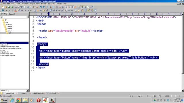The image size is (184, 103).
Task: Select inlinejavascriptExample.html.bak in file list
Action: tap(11, 48)
